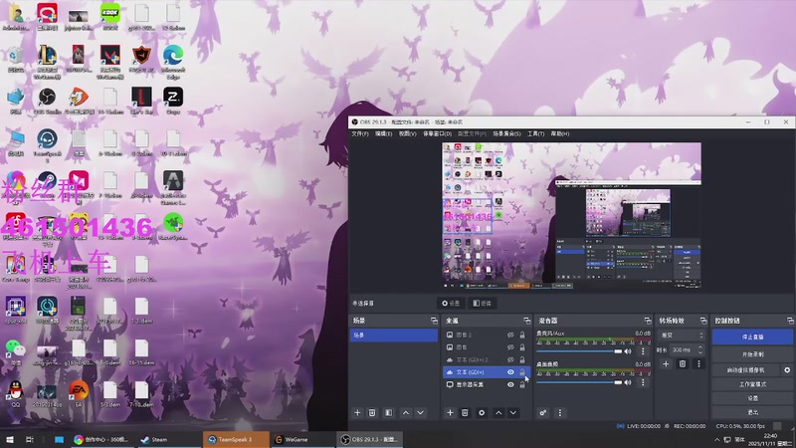The height and width of the screenshot is (448, 796).
Task: Click the 启动虚拟摄像机 button
Action: coord(745,370)
